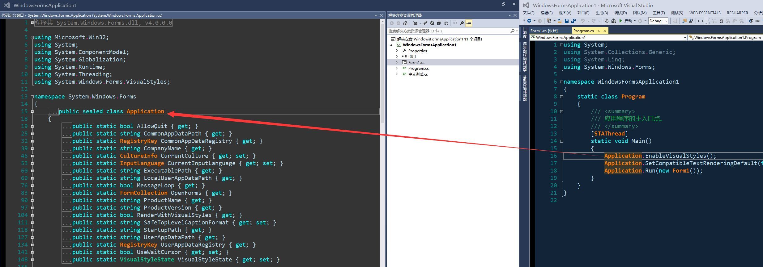This screenshot has height=267, width=763.
Task: Expand the AllowQuit property on line 19
Action: pyautogui.click(x=32, y=126)
